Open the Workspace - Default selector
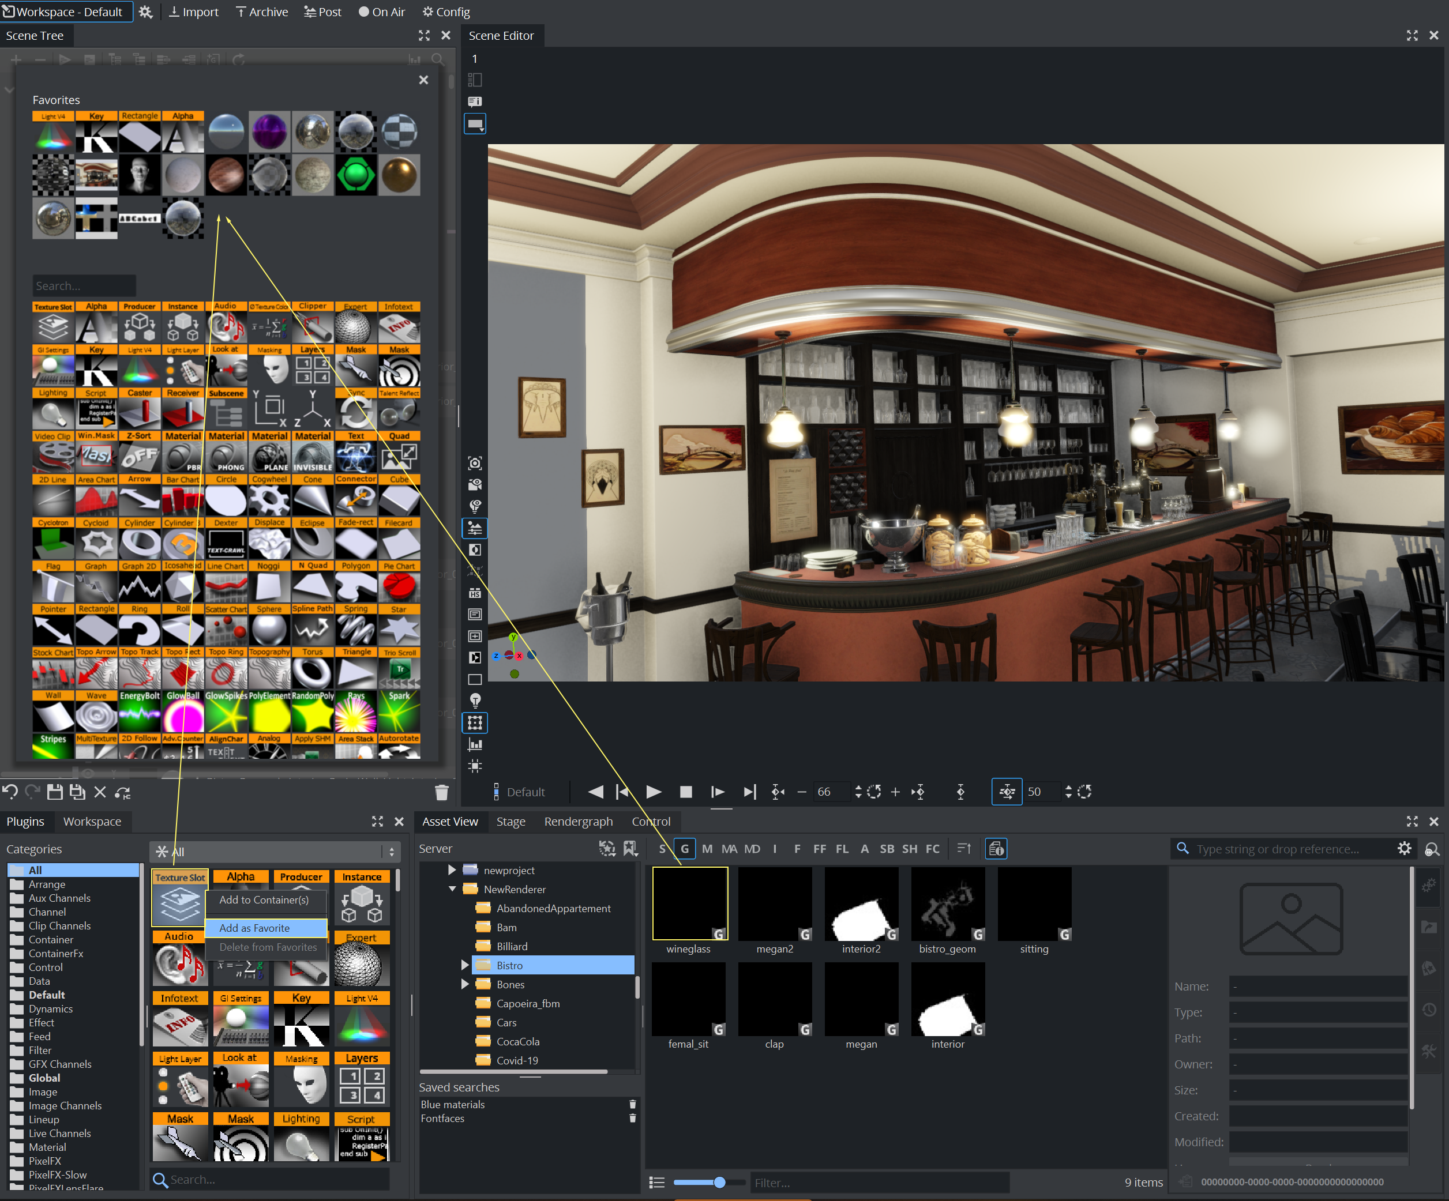 pos(66,12)
